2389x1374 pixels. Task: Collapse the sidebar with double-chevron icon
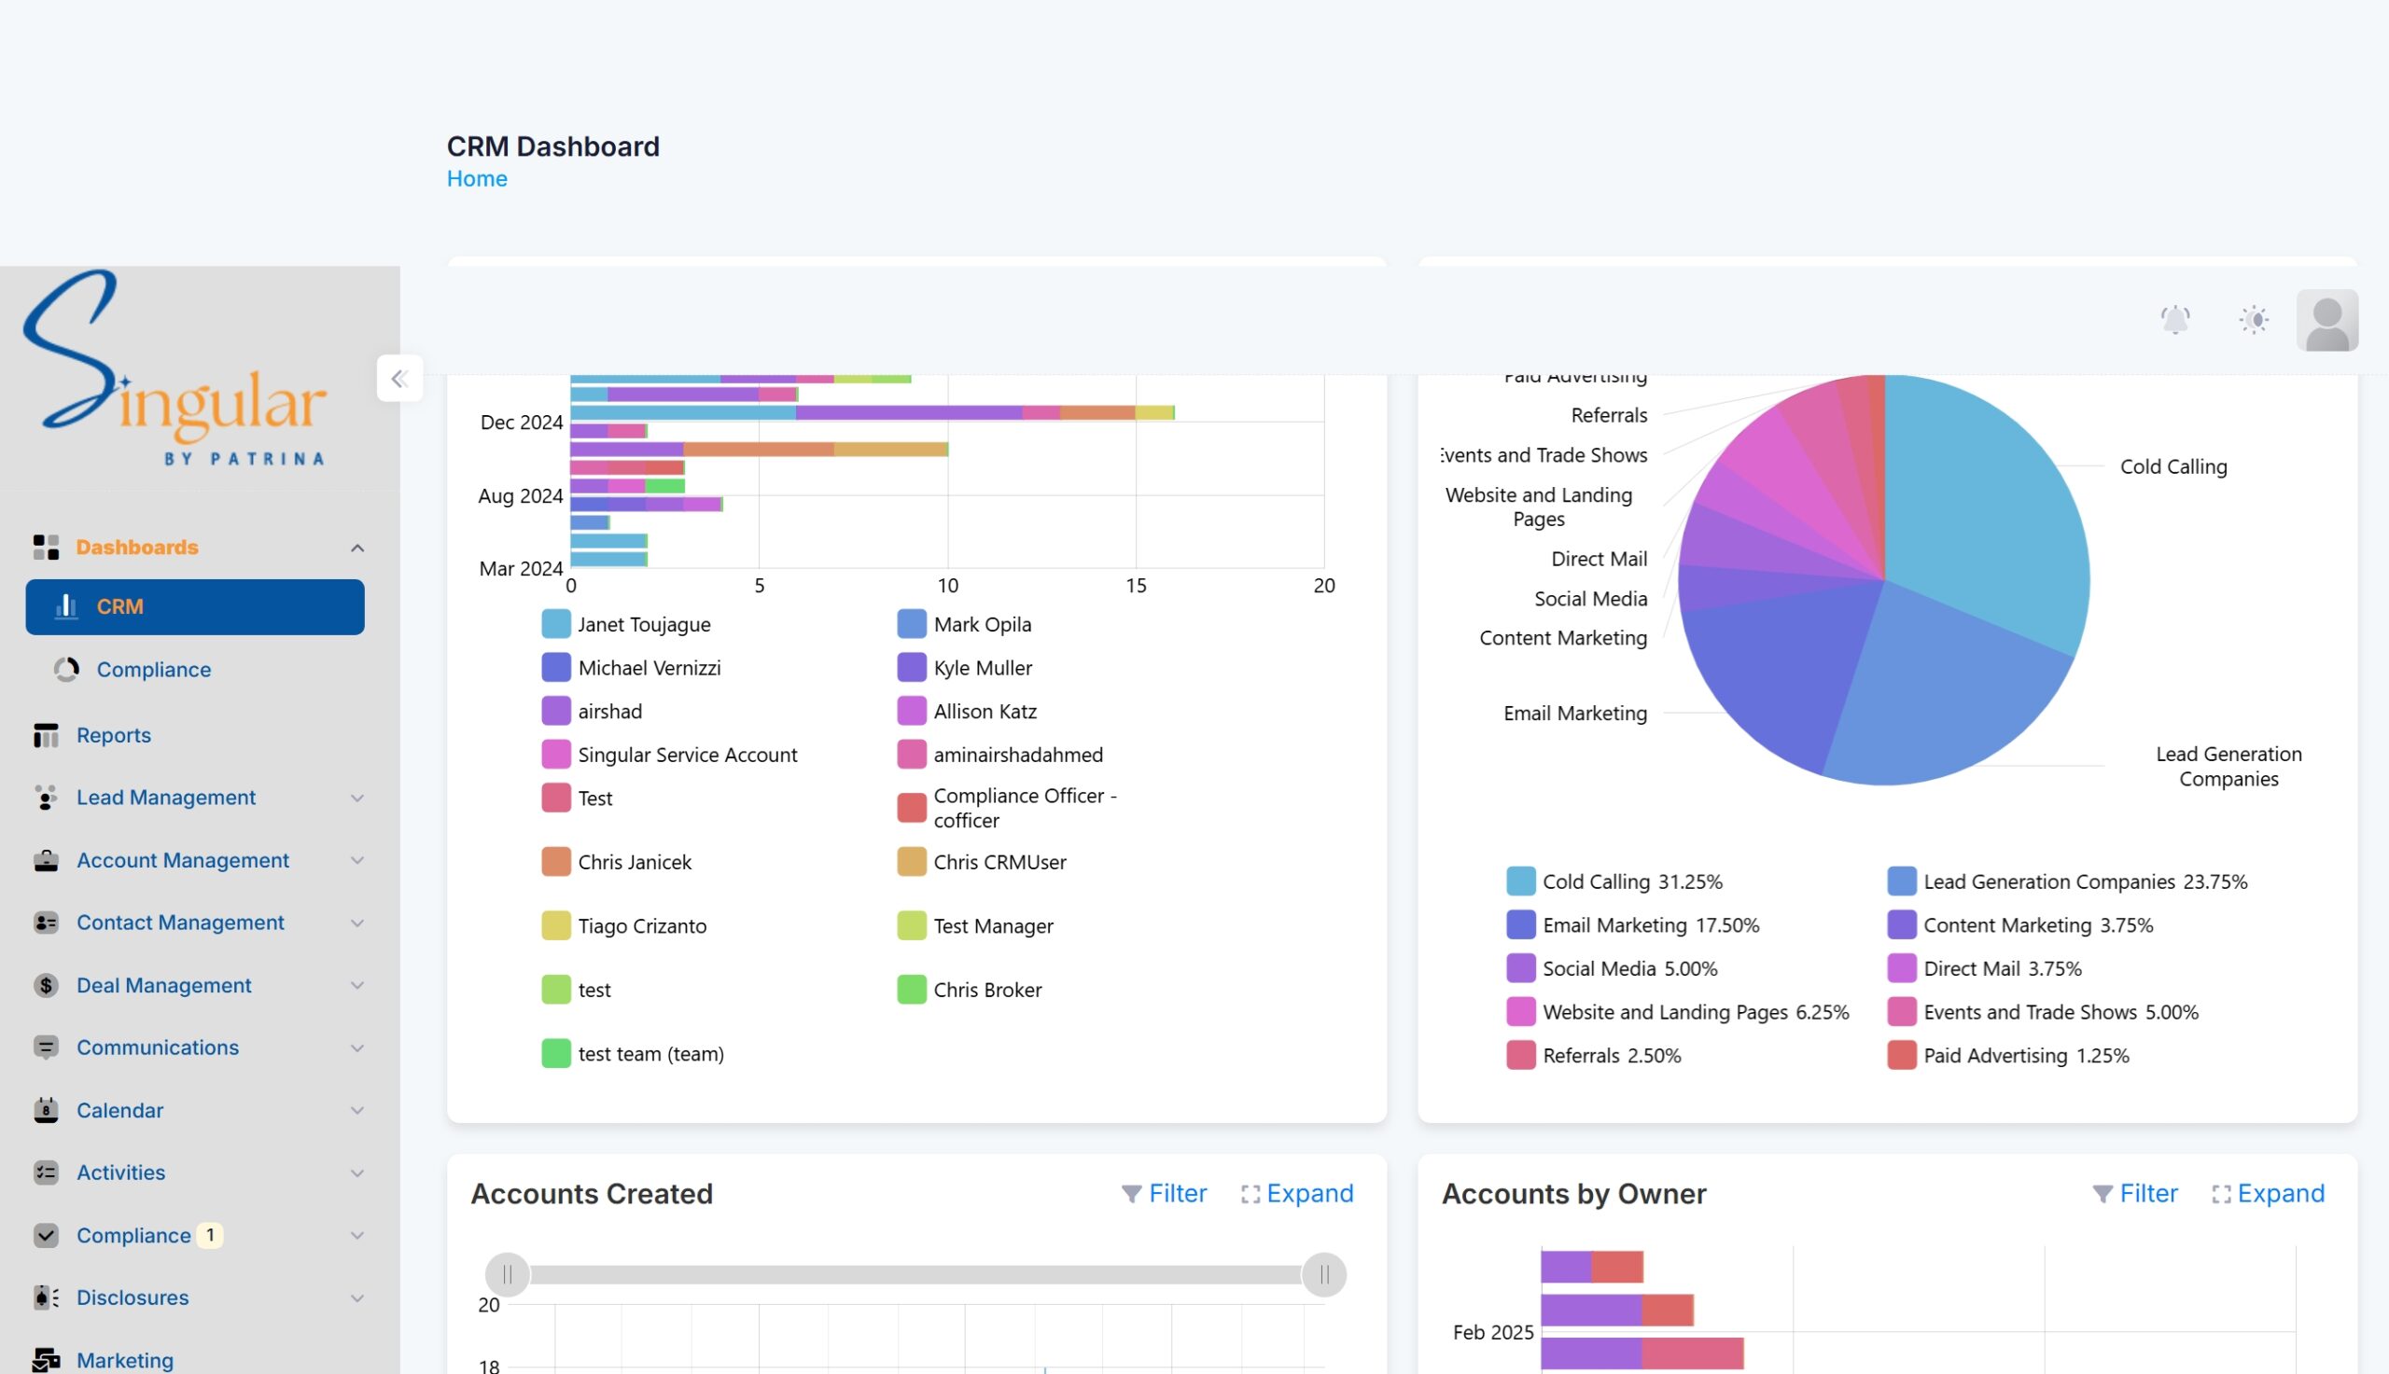[399, 379]
